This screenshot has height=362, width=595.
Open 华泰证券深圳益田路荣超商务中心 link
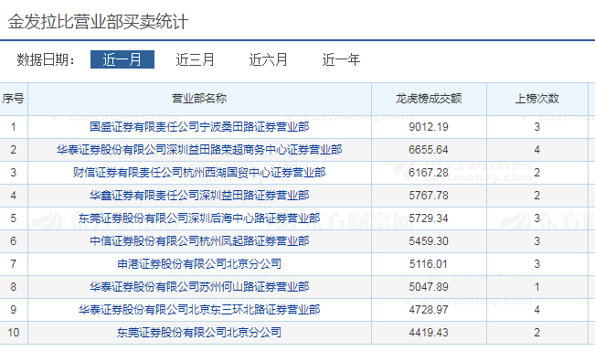[x=199, y=150]
